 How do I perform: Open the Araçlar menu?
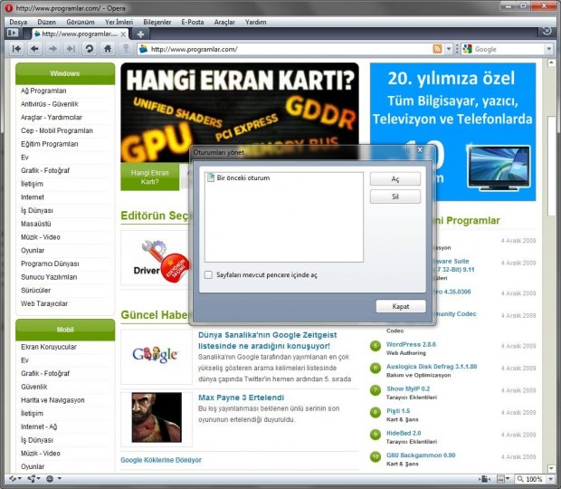(224, 22)
